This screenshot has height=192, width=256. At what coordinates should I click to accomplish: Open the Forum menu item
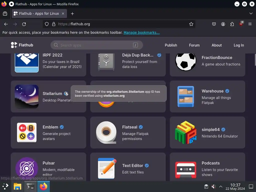pyautogui.click(x=194, y=45)
